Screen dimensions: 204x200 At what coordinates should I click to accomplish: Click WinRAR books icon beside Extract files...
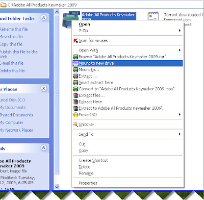(75, 95)
